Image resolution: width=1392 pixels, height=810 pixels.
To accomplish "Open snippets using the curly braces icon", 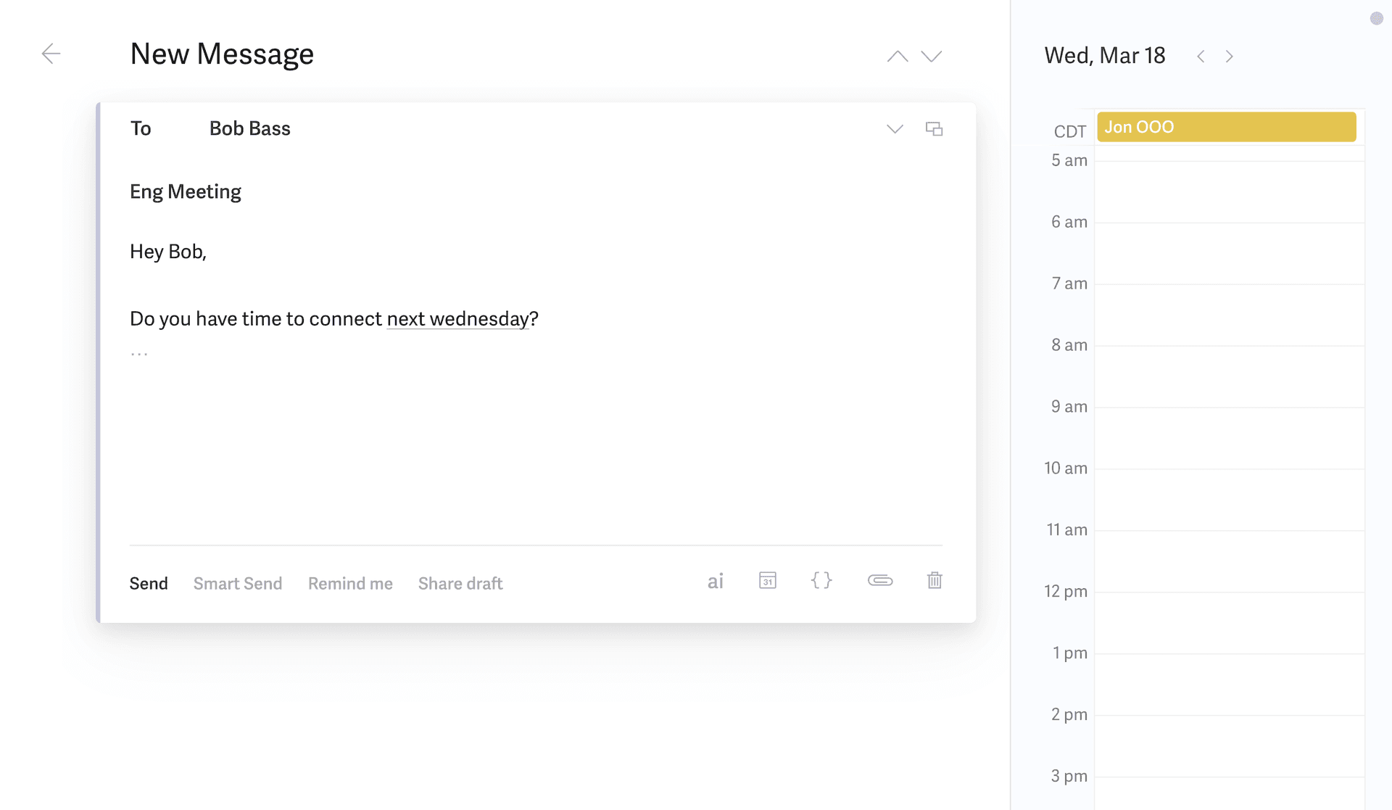I will 821,581.
